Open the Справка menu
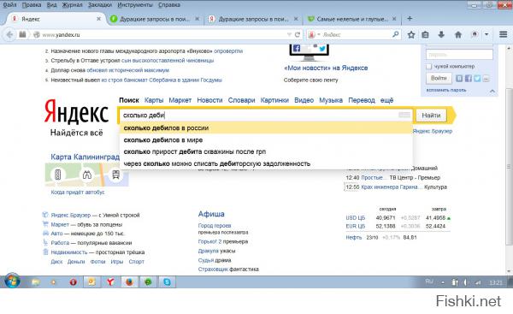This screenshot has height=314, width=513. click(169, 5)
